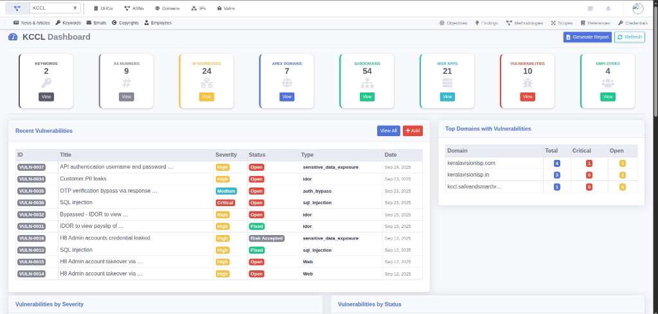The height and width of the screenshot is (314, 658).
Task: Click the network icon beside the KCCL selector
Action: pyautogui.click(x=17, y=8)
